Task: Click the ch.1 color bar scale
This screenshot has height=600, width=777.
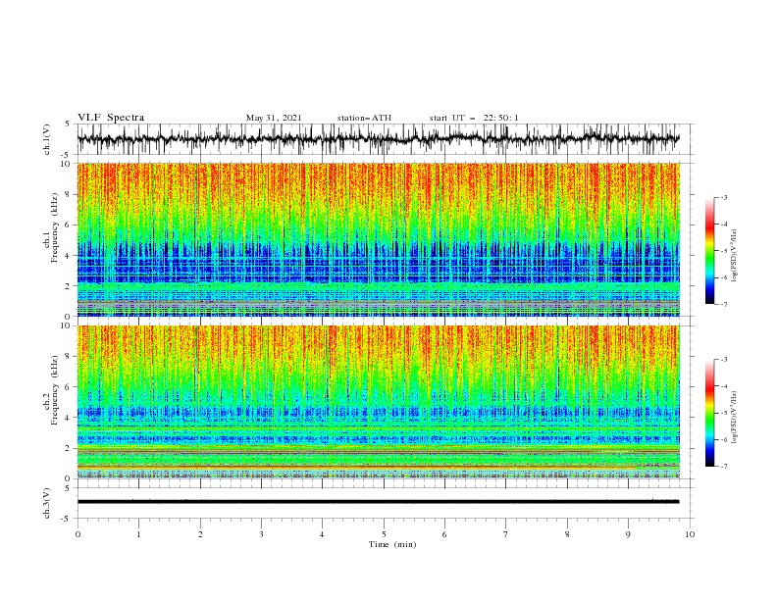Action: pos(709,251)
